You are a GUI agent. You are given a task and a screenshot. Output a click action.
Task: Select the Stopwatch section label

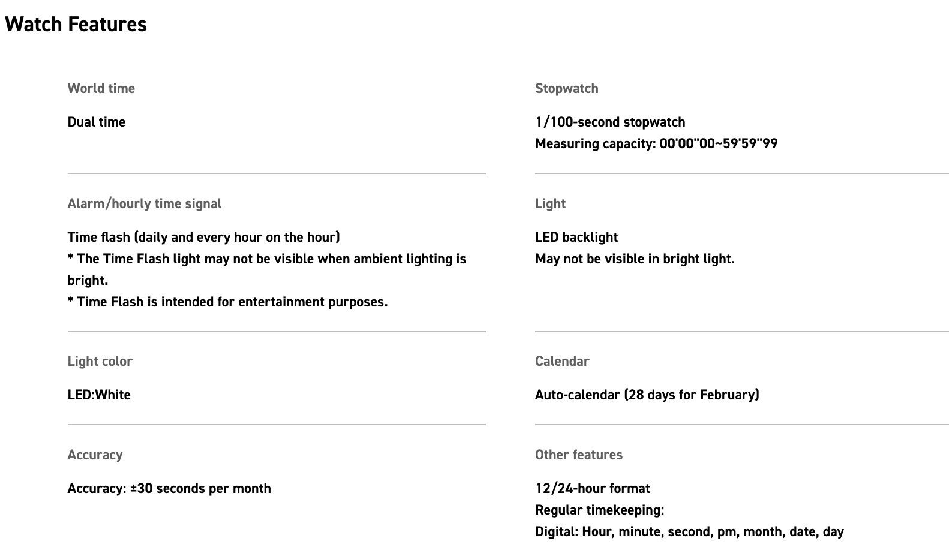coord(566,88)
